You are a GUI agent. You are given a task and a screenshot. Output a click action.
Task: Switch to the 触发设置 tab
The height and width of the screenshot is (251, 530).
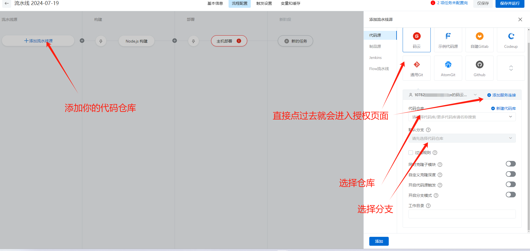264,4
